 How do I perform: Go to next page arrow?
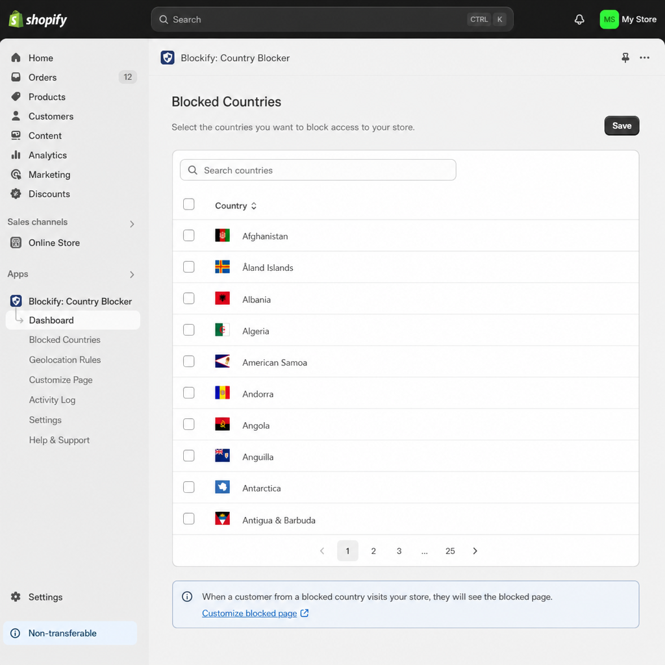pos(475,551)
